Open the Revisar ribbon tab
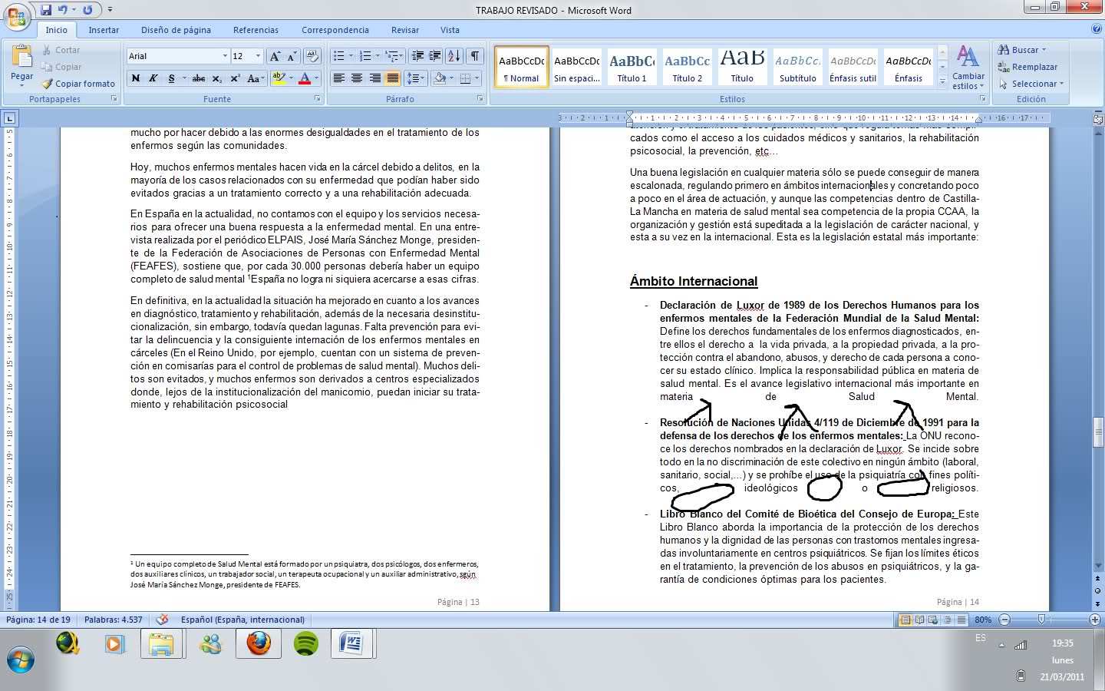 404,30
